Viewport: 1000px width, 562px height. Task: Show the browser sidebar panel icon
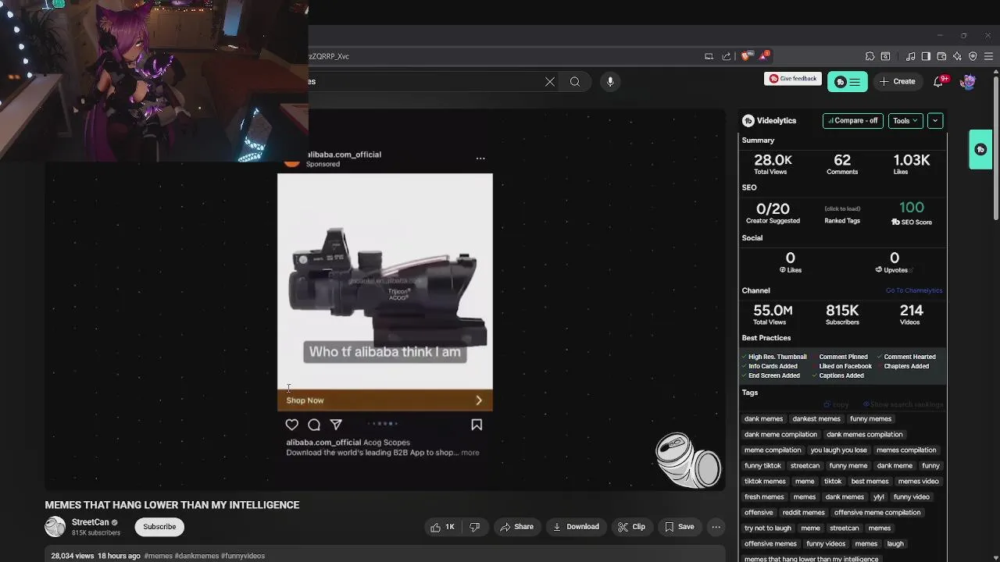(926, 56)
